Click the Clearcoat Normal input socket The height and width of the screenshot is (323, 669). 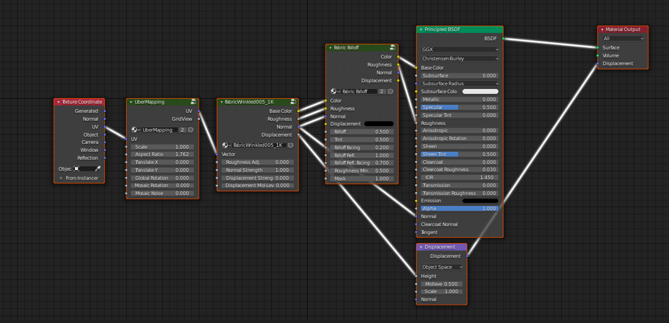(416, 224)
